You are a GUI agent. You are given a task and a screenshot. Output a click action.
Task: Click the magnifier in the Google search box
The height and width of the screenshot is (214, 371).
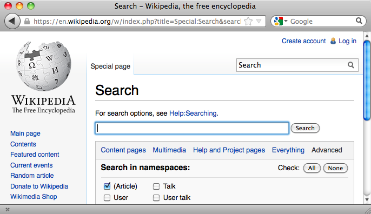coord(359,21)
